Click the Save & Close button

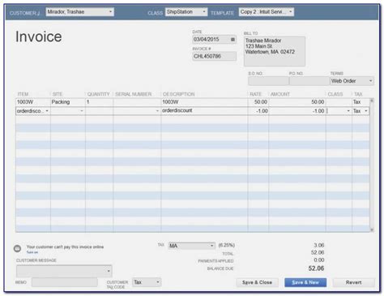pyautogui.click(x=257, y=282)
